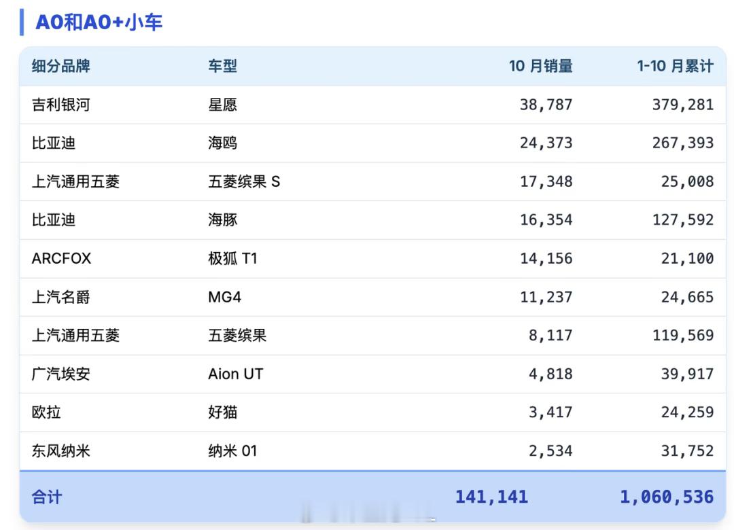The width and height of the screenshot is (734, 530).
Task: Select the brand cell '欧拉'
Action: [x=46, y=412]
